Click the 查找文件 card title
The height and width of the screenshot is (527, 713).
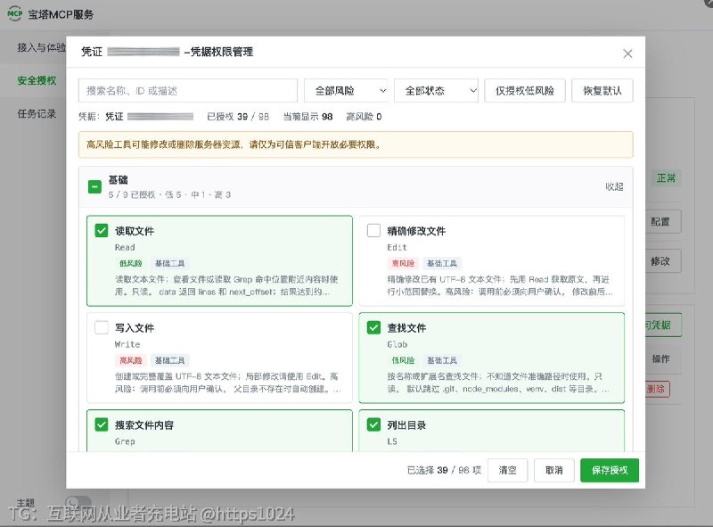point(406,328)
